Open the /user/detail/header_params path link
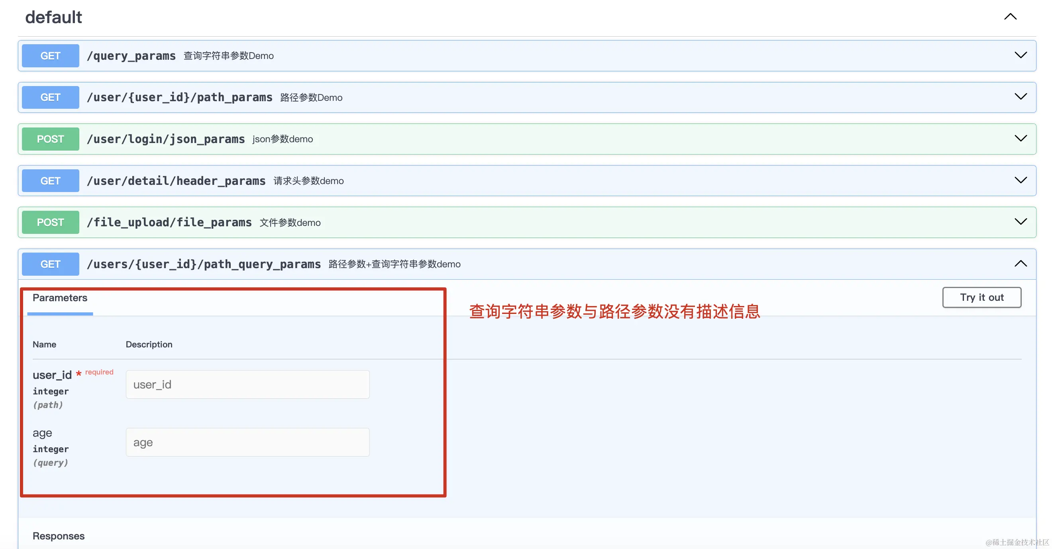 tap(176, 181)
